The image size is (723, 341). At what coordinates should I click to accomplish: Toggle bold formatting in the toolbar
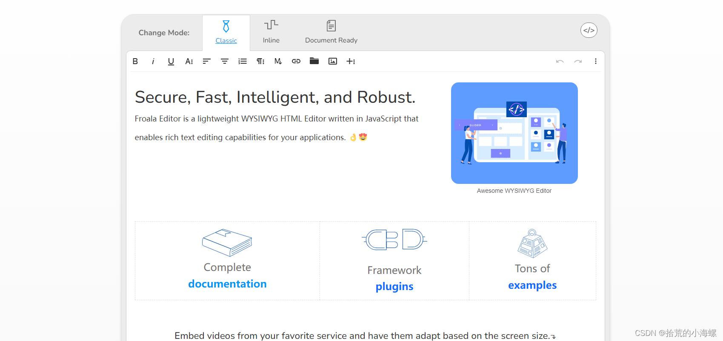(135, 61)
